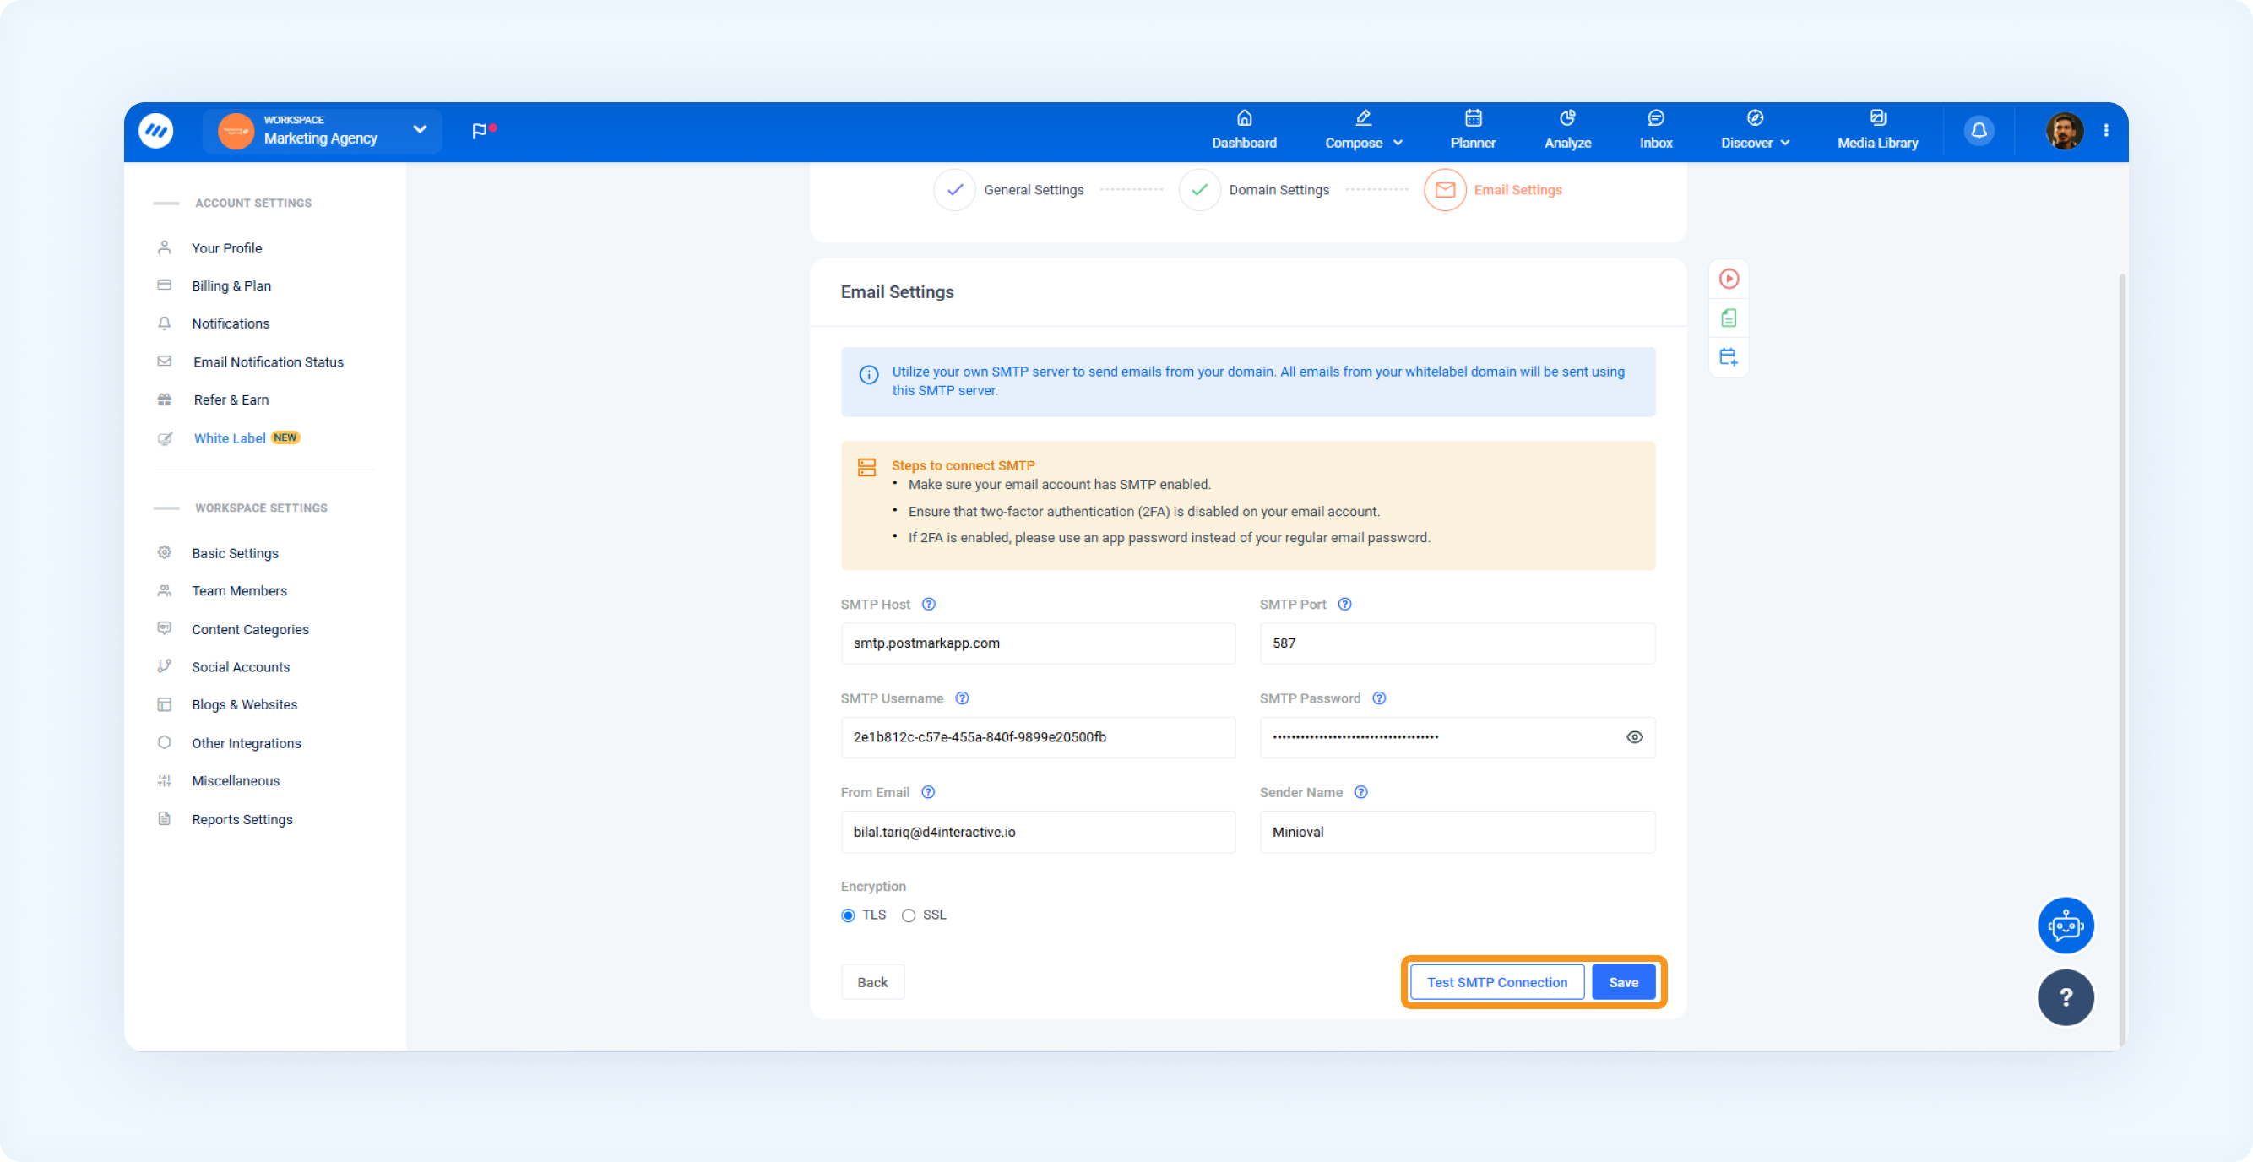This screenshot has height=1162, width=2253.
Task: Click the From Email input field
Action: pyautogui.click(x=1038, y=832)
